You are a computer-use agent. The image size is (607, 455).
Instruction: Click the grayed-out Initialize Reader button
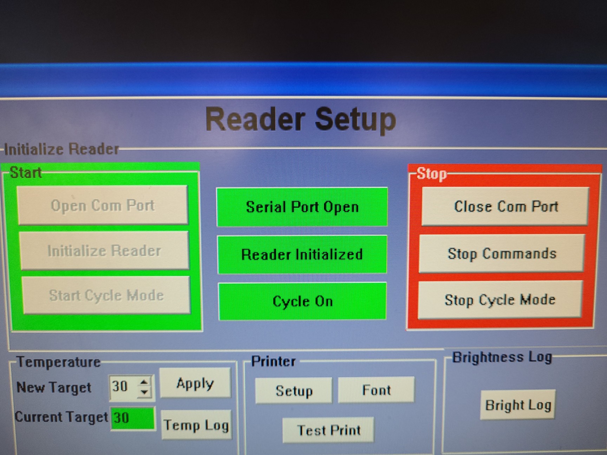[x=104, y=251]
